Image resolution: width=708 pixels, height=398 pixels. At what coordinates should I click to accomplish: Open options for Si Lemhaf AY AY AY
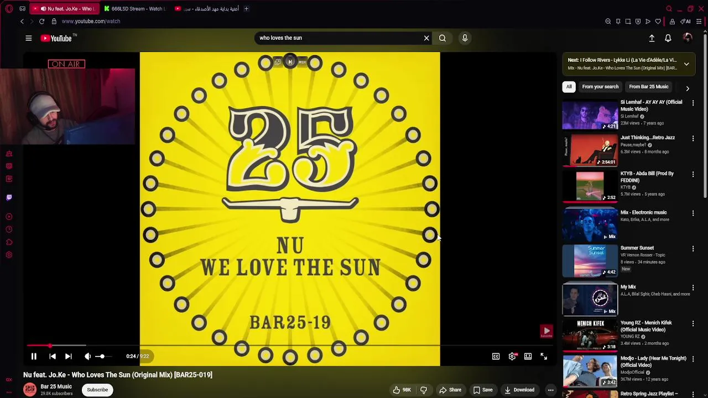(693, 103)
